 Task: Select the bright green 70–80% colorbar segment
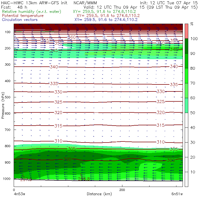186,76
